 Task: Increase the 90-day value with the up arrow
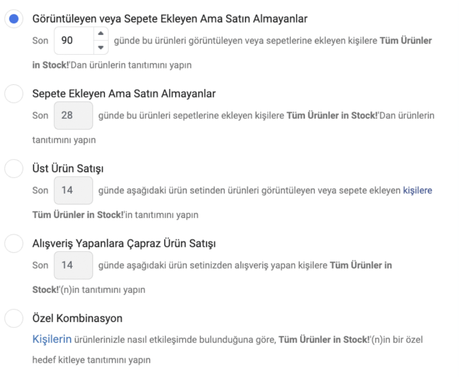coord(101,34)
